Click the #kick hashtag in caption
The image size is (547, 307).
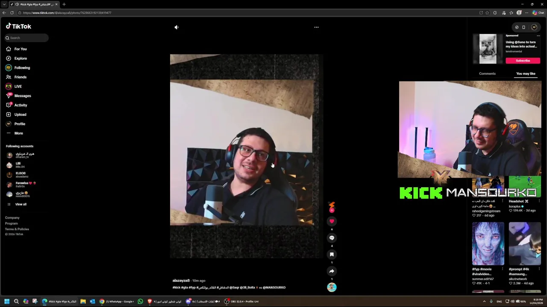[176, 287]
